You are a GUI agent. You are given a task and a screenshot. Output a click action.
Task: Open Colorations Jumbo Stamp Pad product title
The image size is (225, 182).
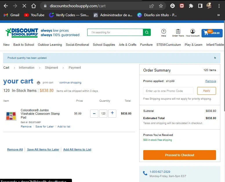coord(40,114)
